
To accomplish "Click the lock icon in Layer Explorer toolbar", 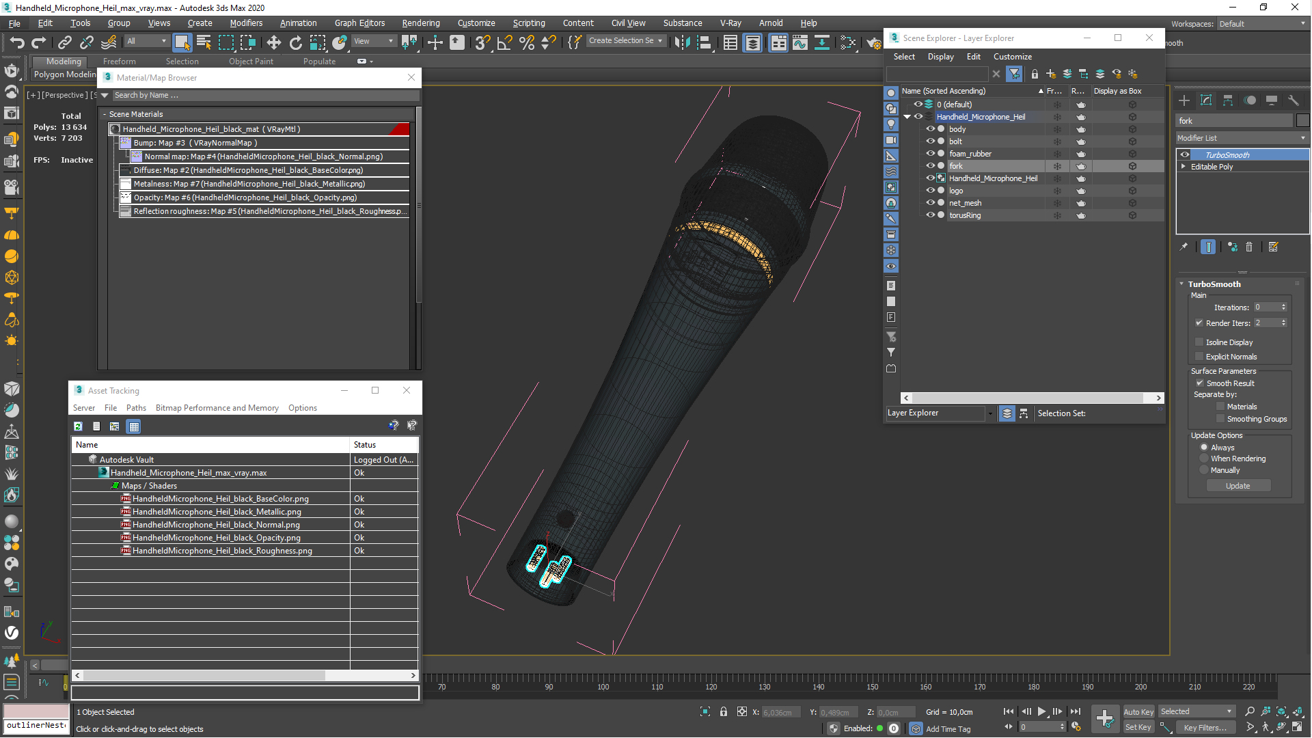I will (1035, 74).
